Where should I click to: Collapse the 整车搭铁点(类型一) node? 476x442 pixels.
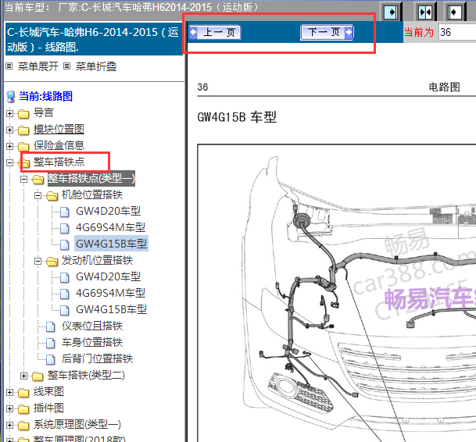point(23,179)
